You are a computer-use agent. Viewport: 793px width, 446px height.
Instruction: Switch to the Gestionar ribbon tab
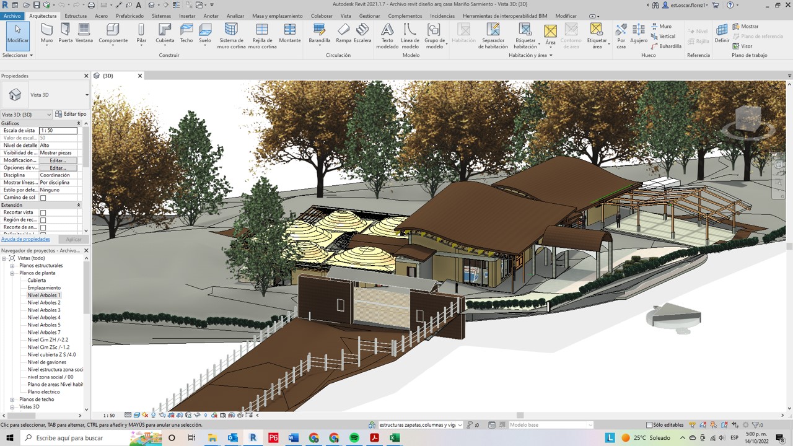point(370,16)
